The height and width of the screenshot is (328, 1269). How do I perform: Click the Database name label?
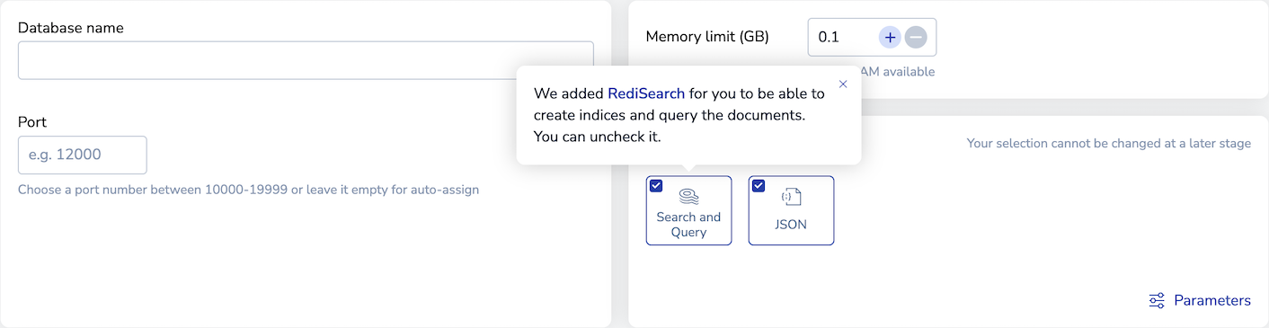point(71,28)
